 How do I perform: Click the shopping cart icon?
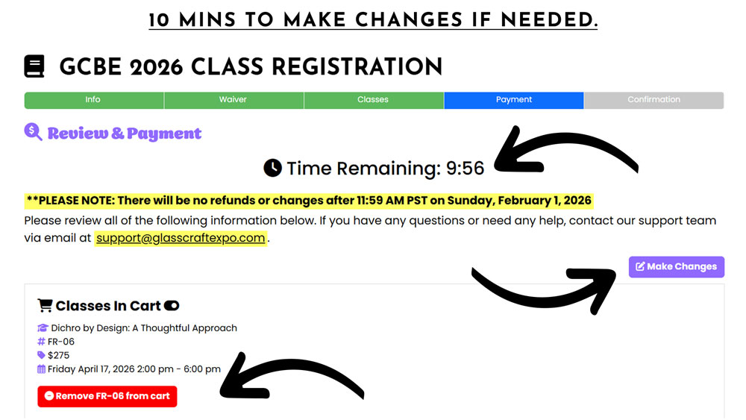[x=45, y=306]
